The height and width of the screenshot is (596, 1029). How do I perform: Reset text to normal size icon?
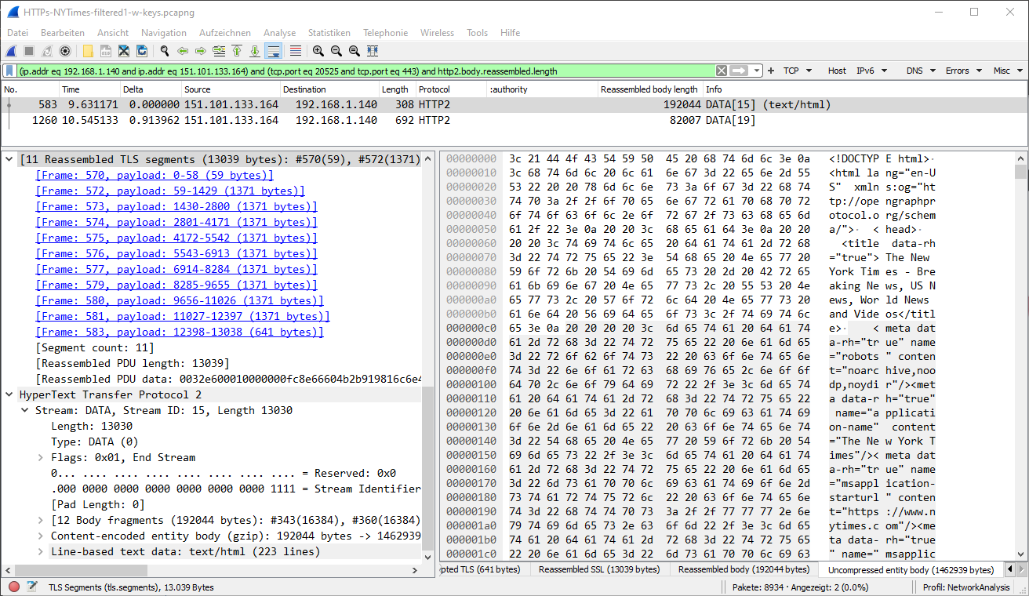tap(355, 51)
